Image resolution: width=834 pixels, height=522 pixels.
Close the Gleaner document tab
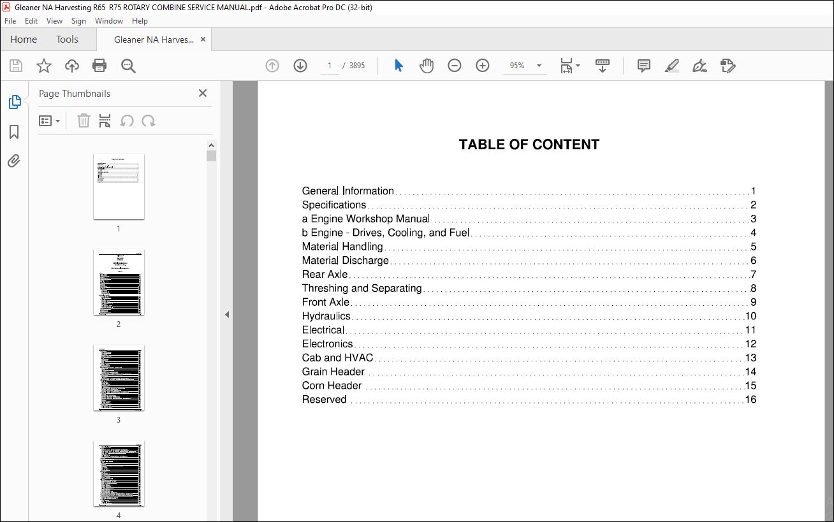[x=203, y=40]
